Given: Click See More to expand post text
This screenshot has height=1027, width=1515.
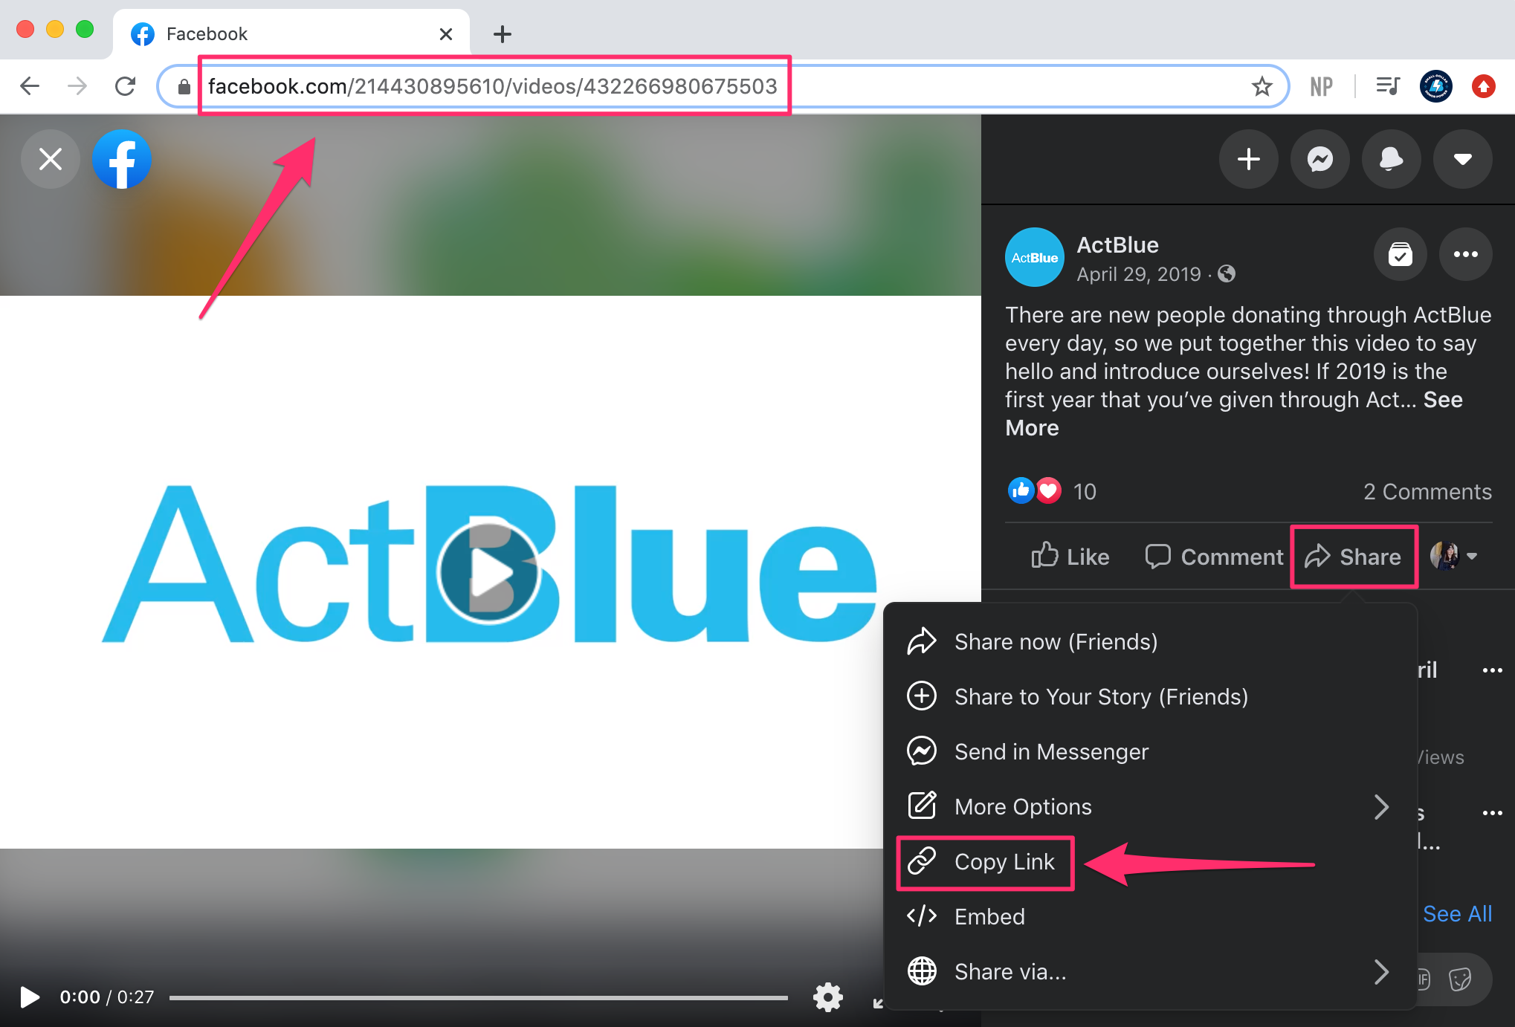Looking at the screenshot, I should coord(1442,400).
